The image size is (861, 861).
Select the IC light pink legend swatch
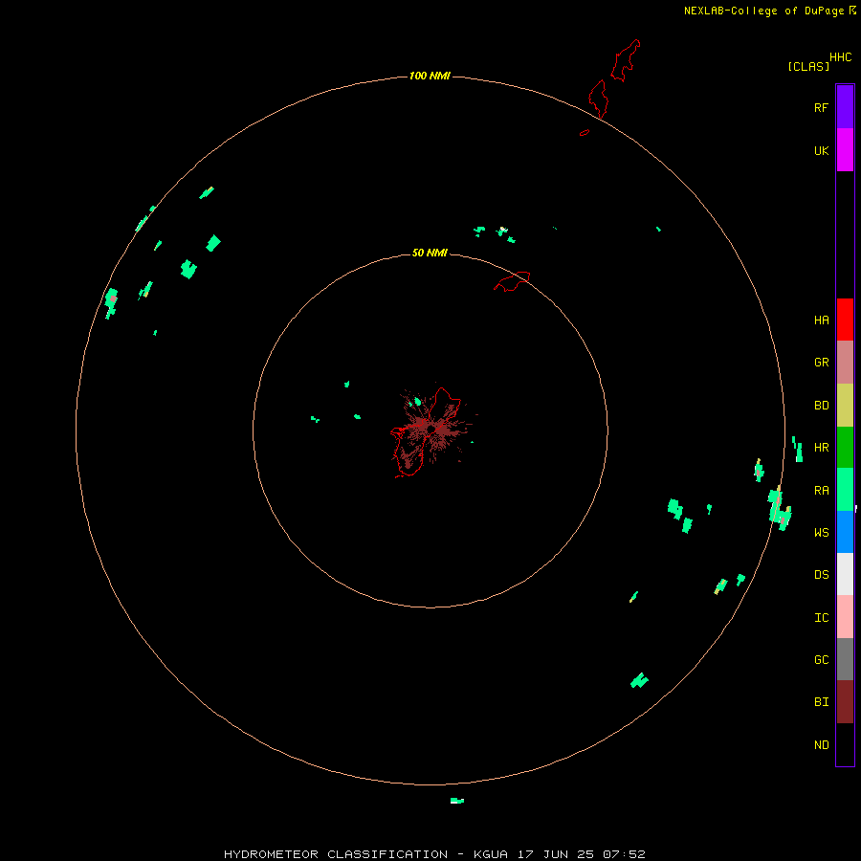[845, 617]
